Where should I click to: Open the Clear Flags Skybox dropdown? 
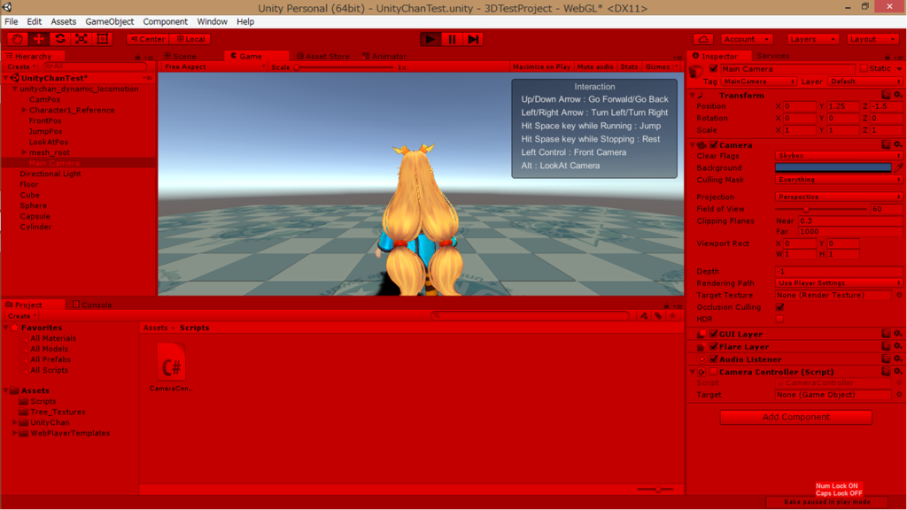839,156
